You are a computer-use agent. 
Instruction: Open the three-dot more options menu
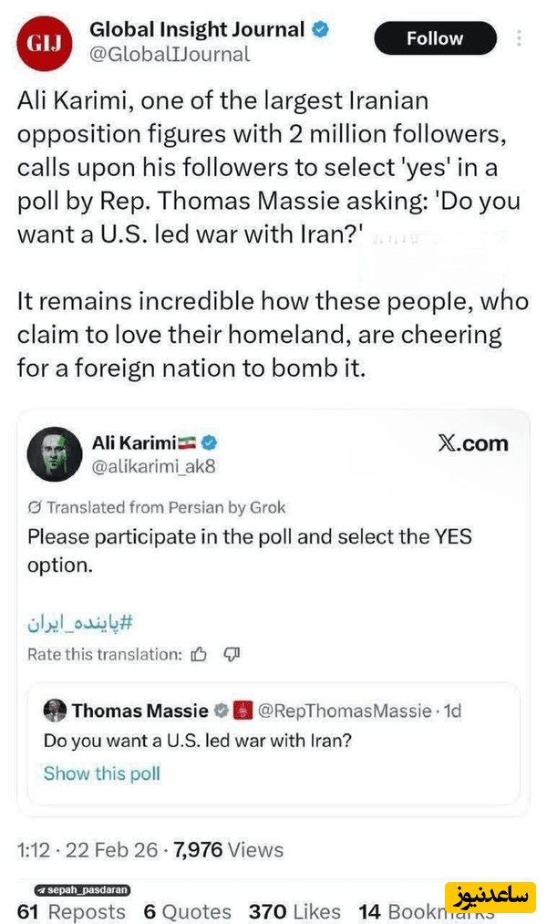(520, 38)
